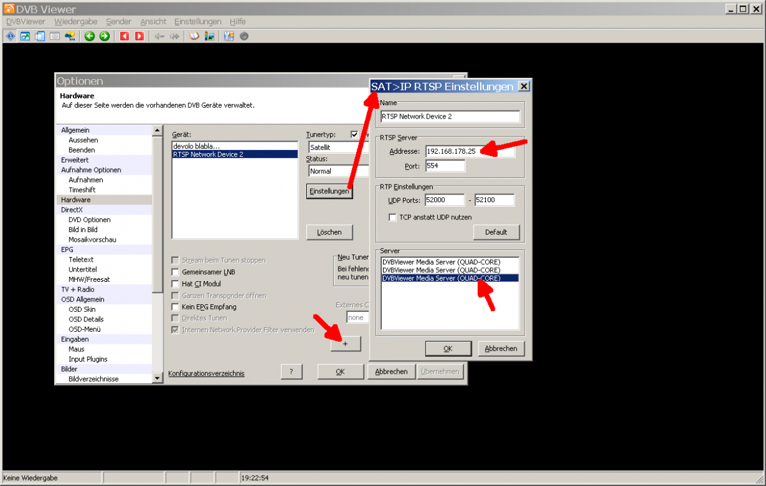Open the Sender menu

119,22
